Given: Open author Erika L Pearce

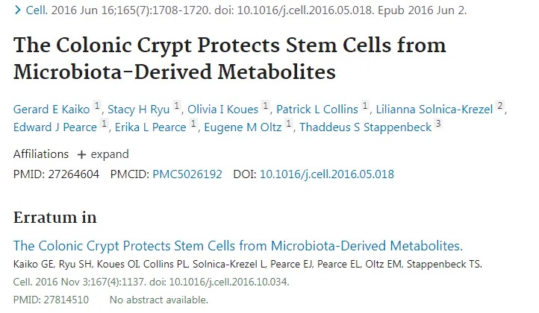Looking at the screenshot, I should pos(150,127).
